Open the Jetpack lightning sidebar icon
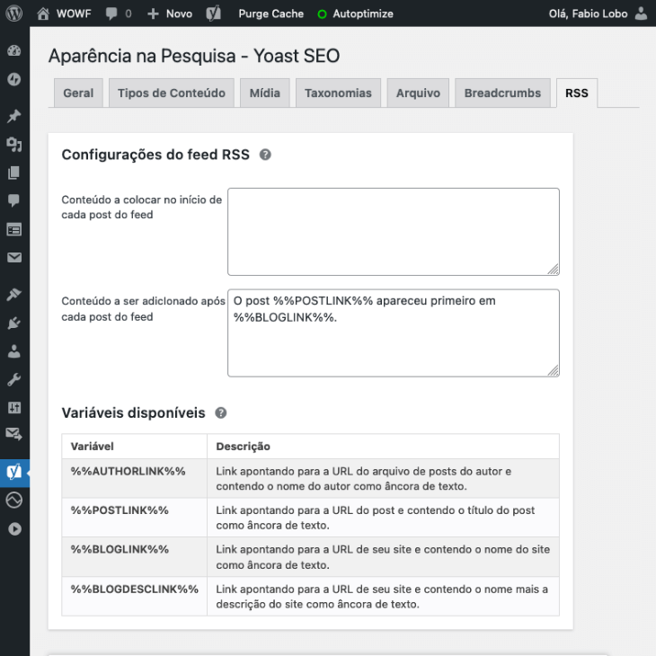The height and width of the screenshot is (656, 656). [x=14, y=79]
